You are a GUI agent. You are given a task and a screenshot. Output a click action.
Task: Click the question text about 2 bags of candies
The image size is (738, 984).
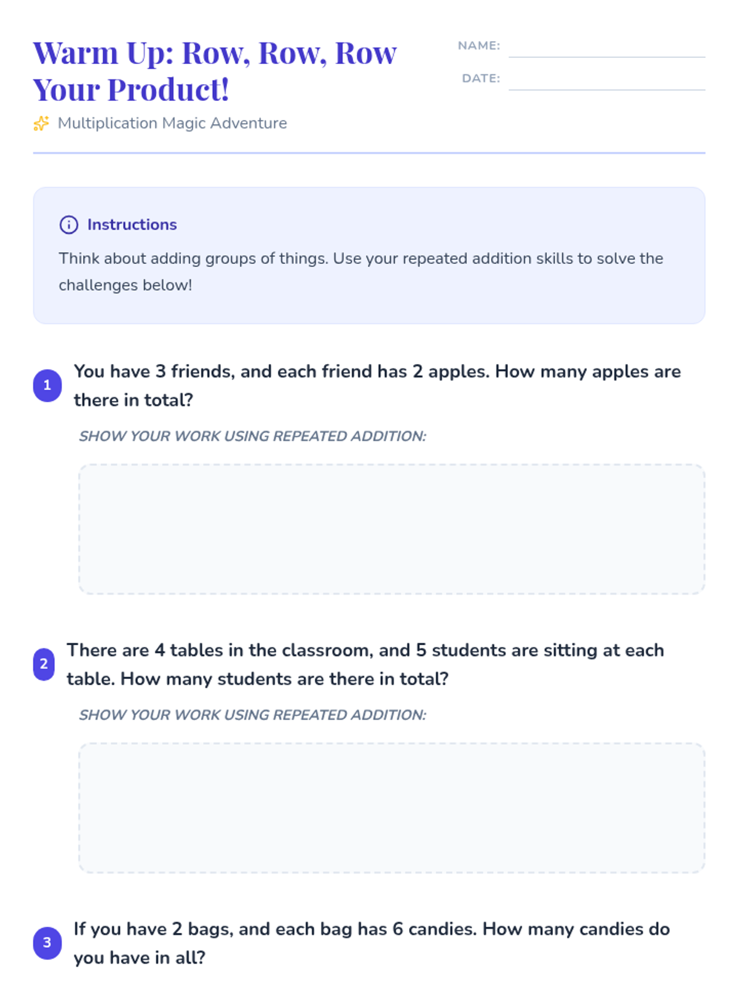[371, 943]
